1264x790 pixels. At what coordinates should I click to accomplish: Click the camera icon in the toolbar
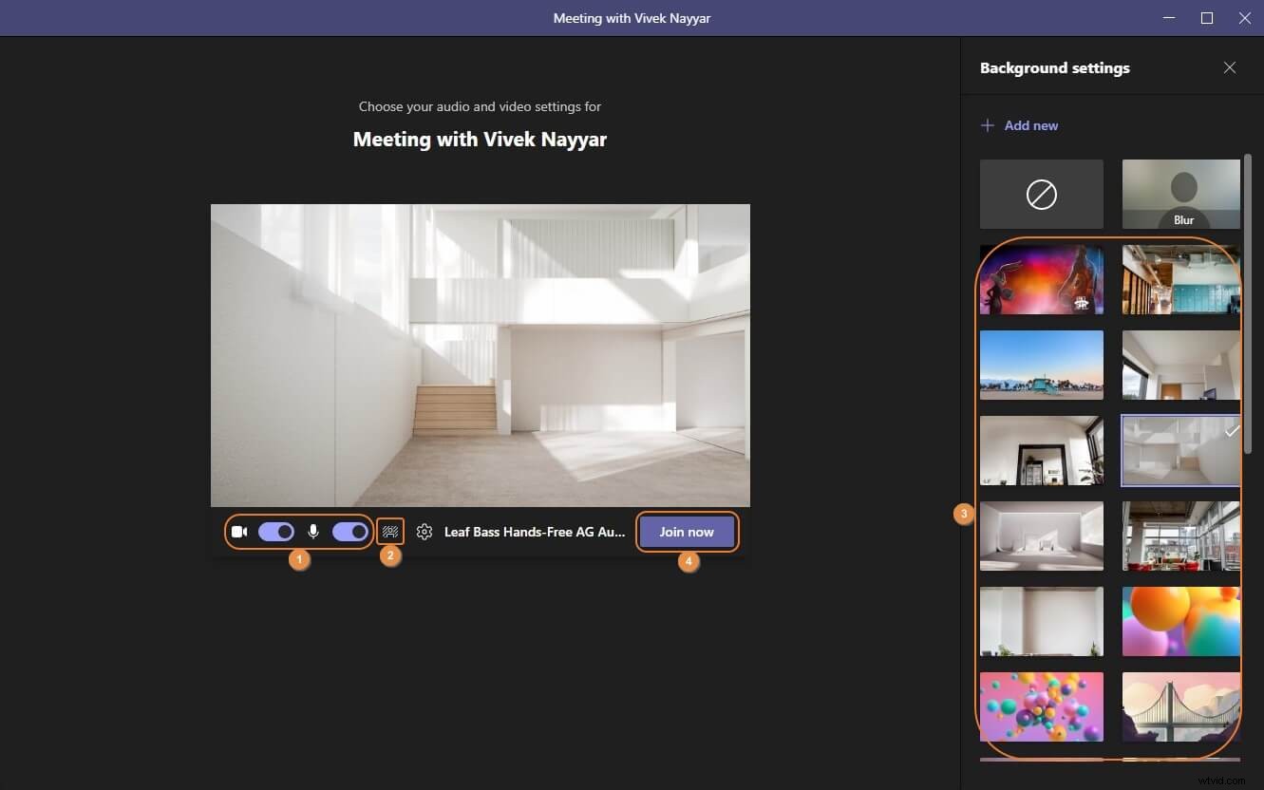(x=238, y=531)
